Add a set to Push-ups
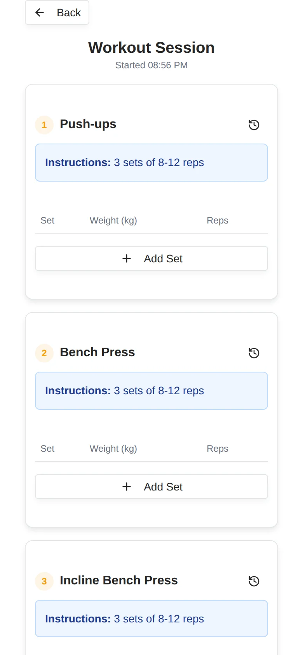The image size is (303, 655). pyautogui.click(x=151, y=258)
